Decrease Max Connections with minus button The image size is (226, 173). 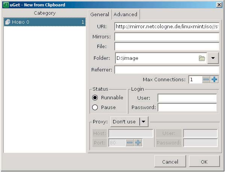click(x=206, y=79)
